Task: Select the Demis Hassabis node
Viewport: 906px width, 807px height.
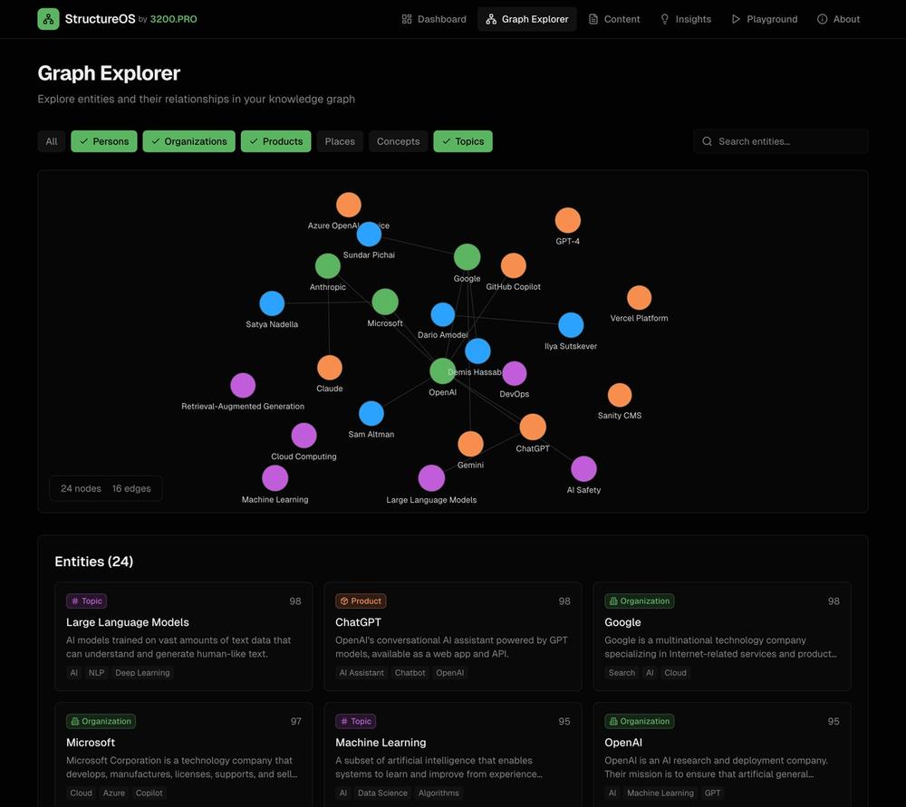Action: pyautogui.click(x=477, y=351)
